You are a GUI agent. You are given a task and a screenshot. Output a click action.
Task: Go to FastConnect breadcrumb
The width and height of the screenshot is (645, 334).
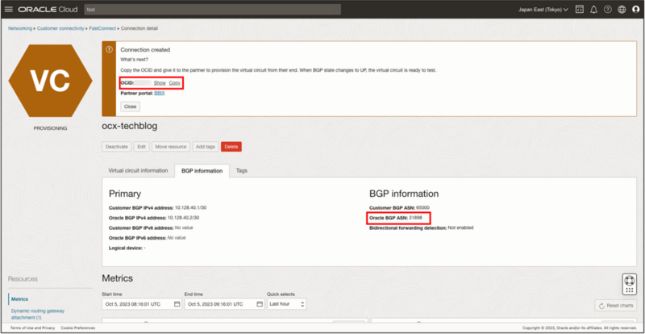pyautogui.click(x=102, y=28)
